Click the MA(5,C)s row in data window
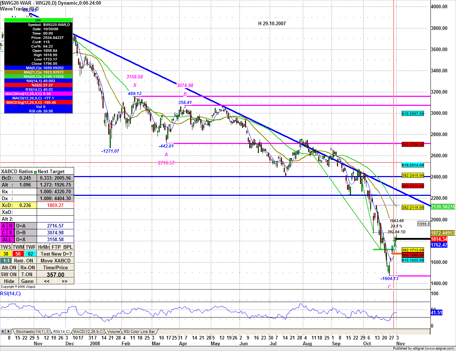Image resolution: width=456 pixels, height=351 pixels. tap(38, 68)
